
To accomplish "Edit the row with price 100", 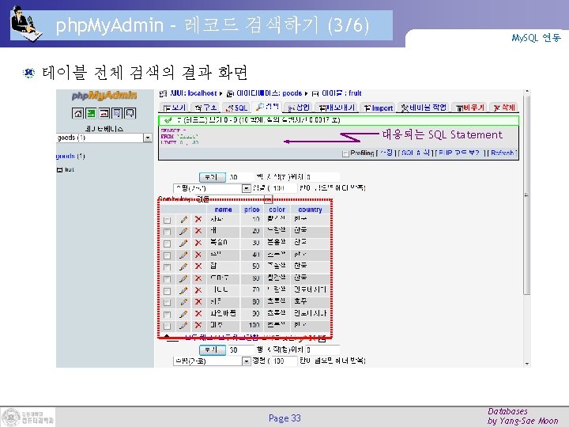I will (x=183, y=325).
